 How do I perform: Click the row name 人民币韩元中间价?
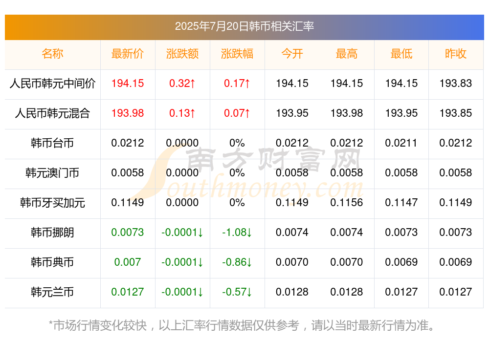tap(52, 83)
